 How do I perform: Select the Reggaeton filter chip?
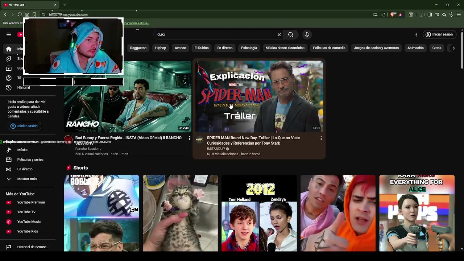(138, 48)
